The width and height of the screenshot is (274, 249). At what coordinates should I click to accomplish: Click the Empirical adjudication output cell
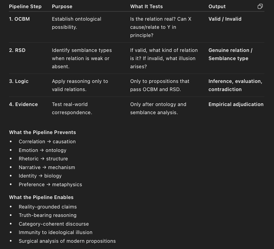pos(236,104)
